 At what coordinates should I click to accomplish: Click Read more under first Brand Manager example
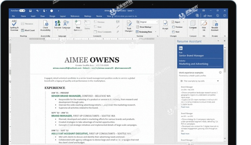tap(185, 107)
